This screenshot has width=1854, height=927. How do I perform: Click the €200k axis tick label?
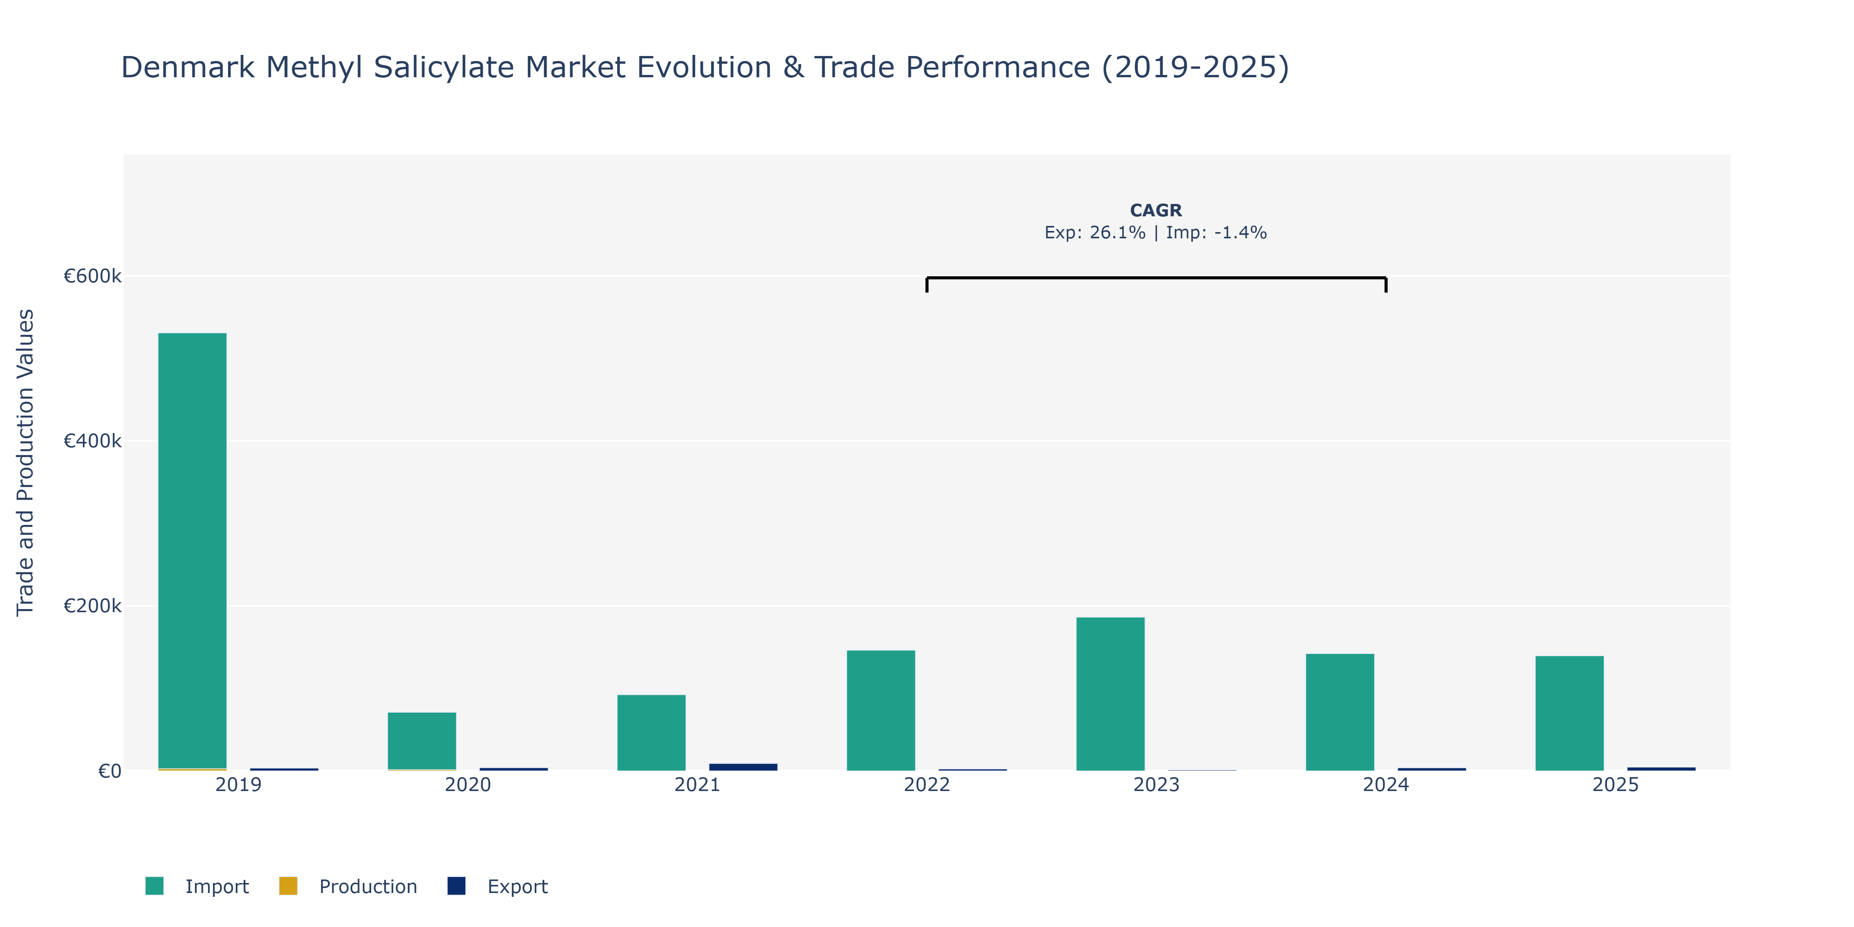tap(93, 606)
